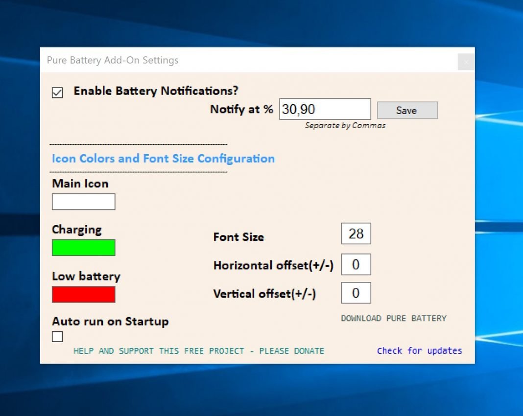Close the Pure Battery Add-On Settings window
This screenshot has width=523, height=416.
[x=466, y=62]
